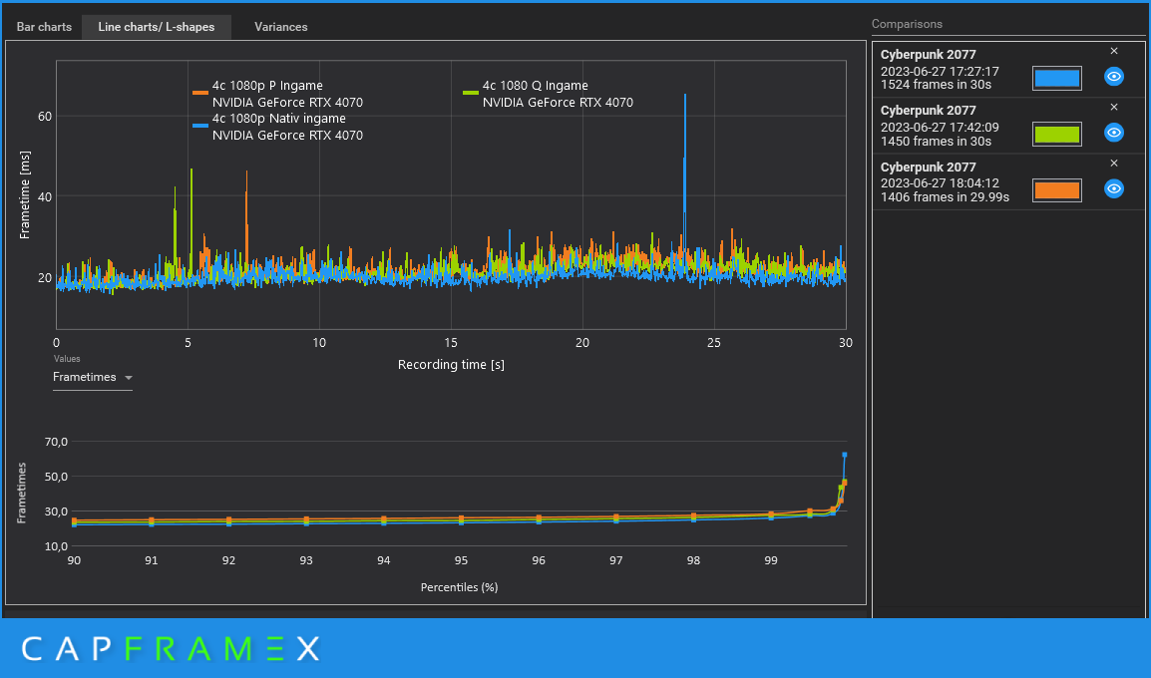The image size is (1151, 678).
Task: Click the 'Percentiles (%)' axis label
Action: point(460,587)
